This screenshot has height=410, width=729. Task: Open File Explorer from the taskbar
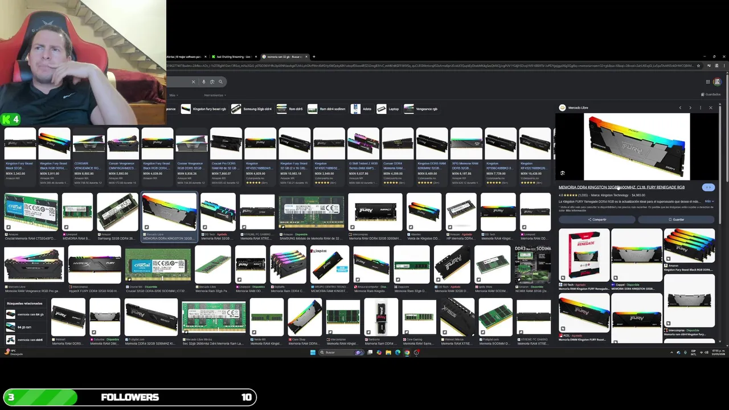388,352
